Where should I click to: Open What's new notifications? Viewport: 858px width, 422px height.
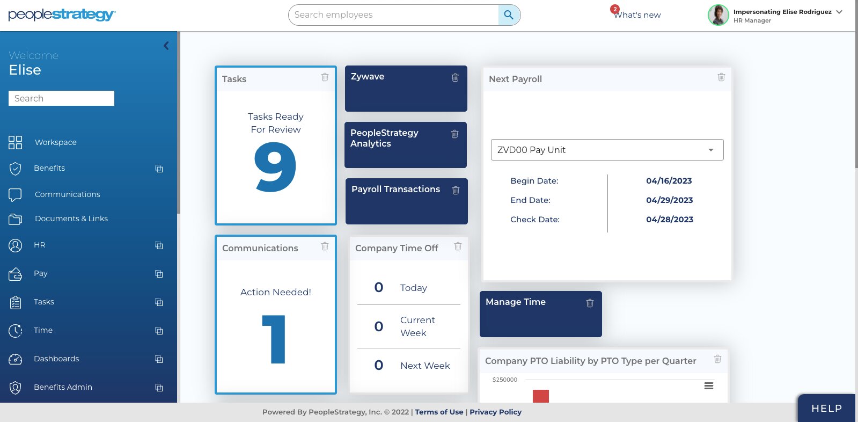click(x=637, y=15)
